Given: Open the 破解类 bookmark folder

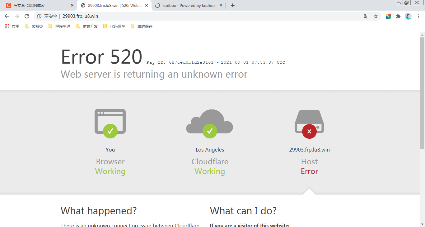Looking at the screenshot, I should pyautogui.click(x=34, y=26).
